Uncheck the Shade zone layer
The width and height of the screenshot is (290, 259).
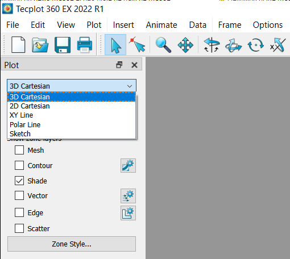coord(19,181)
